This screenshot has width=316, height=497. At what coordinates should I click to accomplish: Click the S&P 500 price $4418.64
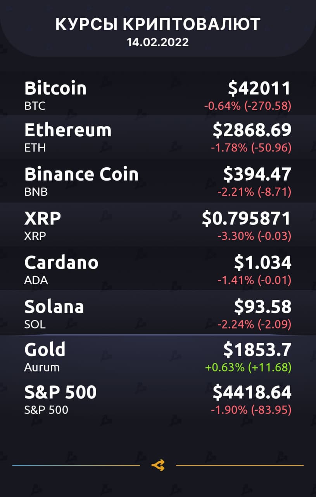pyautogui.click(x=252, y=393)
